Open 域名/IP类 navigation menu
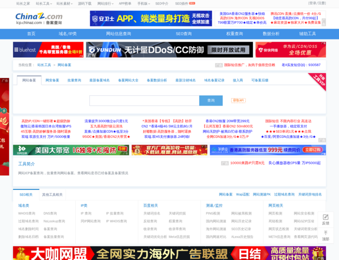The width and height of the screenshot is (339, 260). click(x=68, y=34)
